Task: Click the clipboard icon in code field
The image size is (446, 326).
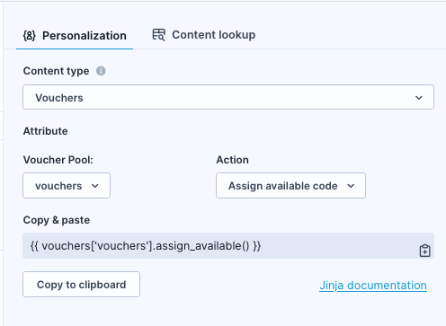Action: 424,251
